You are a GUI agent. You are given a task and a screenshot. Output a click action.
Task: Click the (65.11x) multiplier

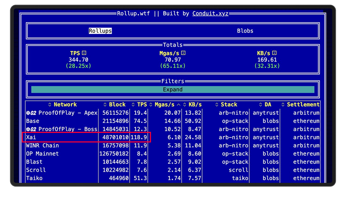tap(173, 66)
